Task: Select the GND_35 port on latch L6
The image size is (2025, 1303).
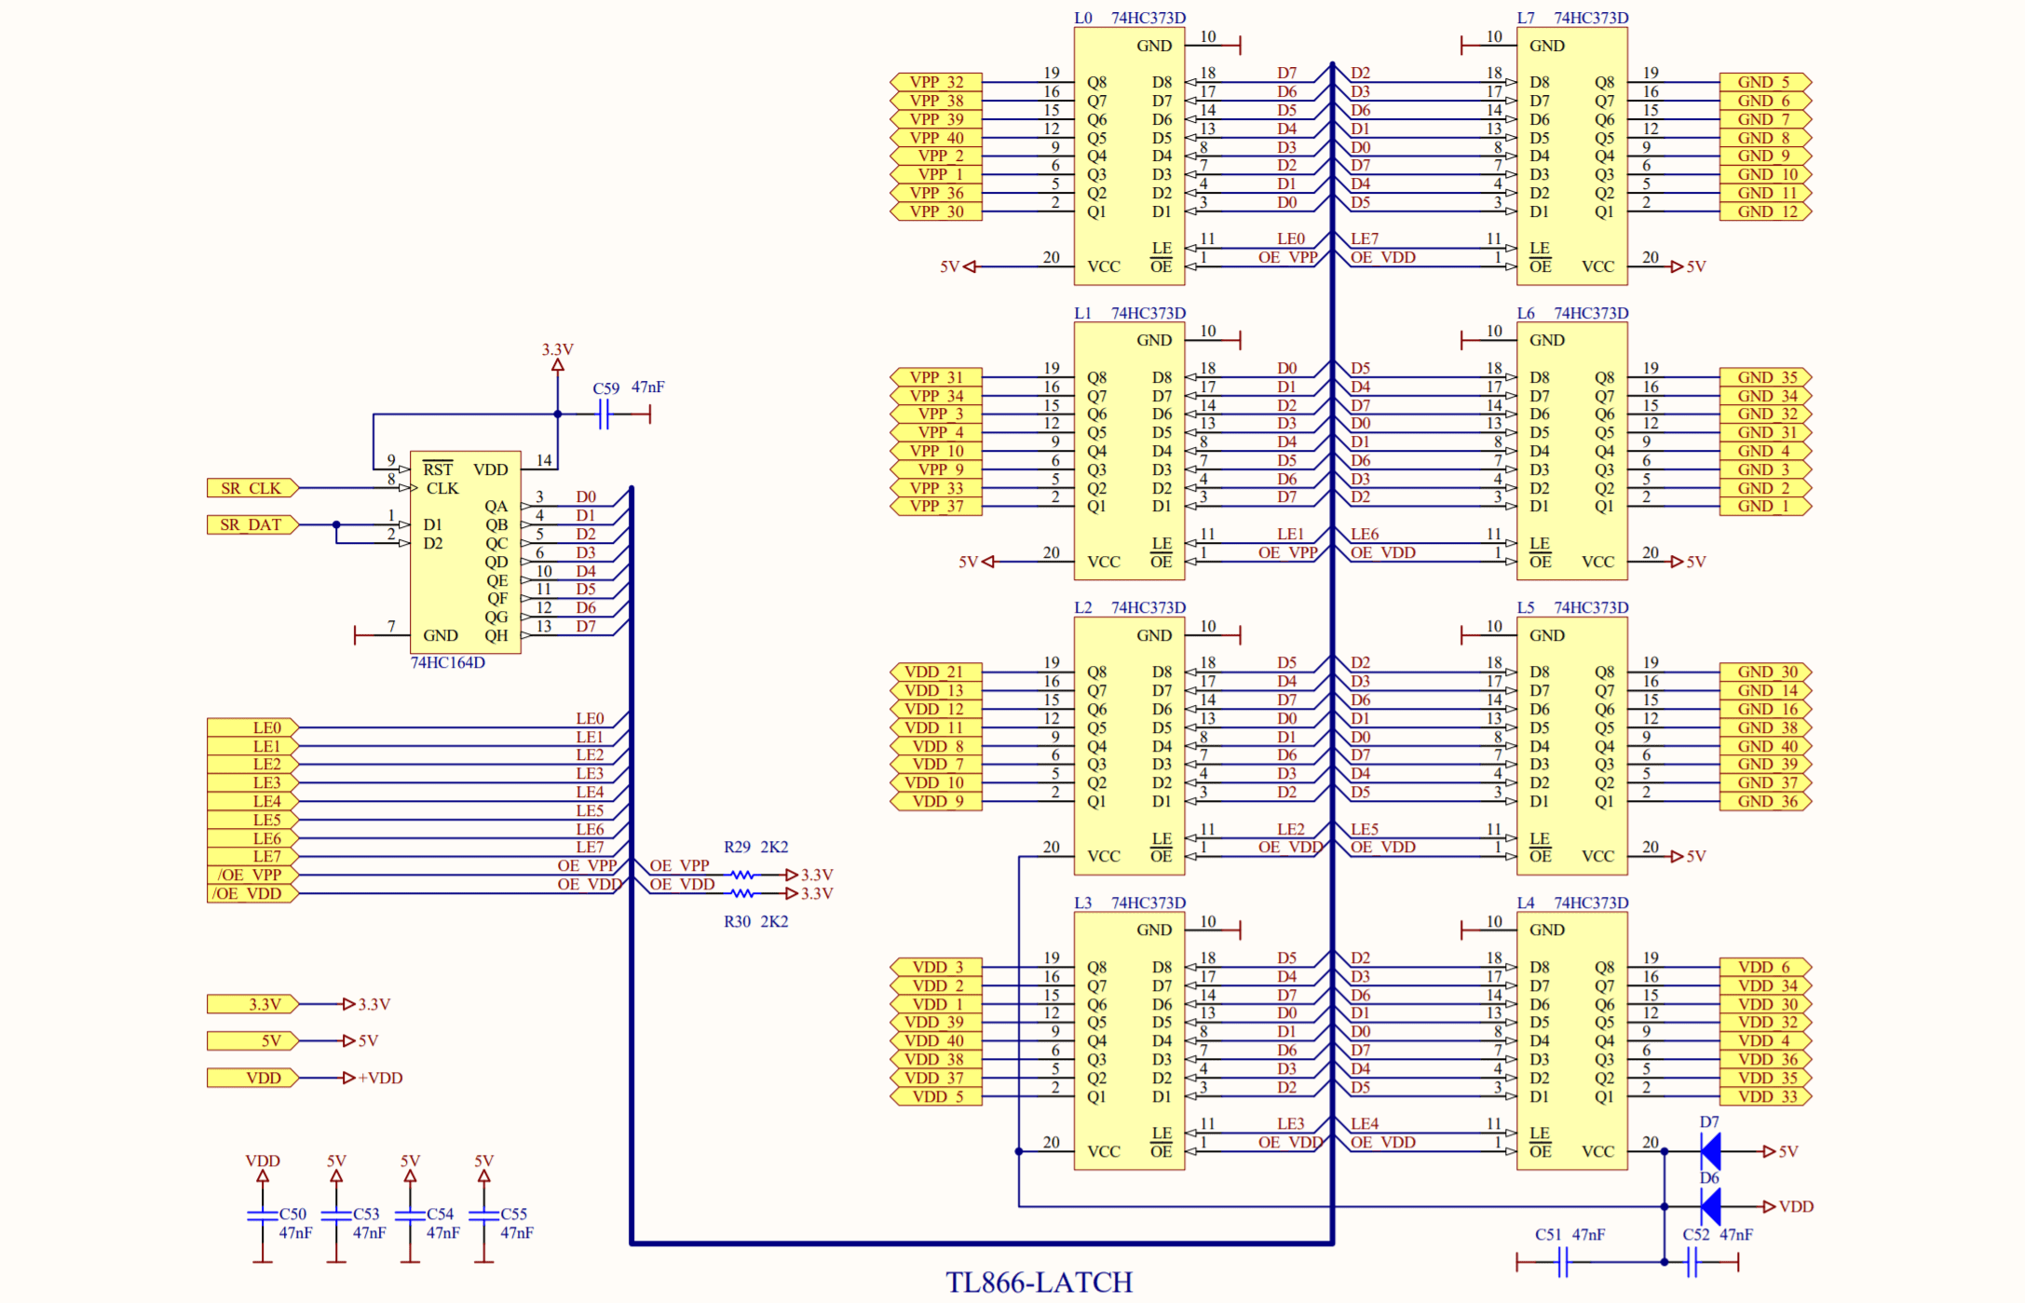Action: tap(1764, 377)
